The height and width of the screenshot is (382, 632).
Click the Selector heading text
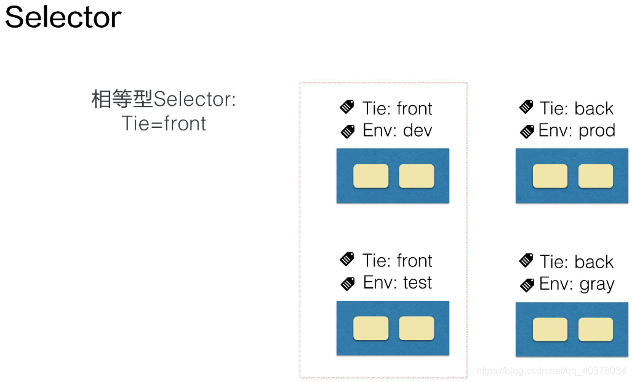click(x=63, y=17)
